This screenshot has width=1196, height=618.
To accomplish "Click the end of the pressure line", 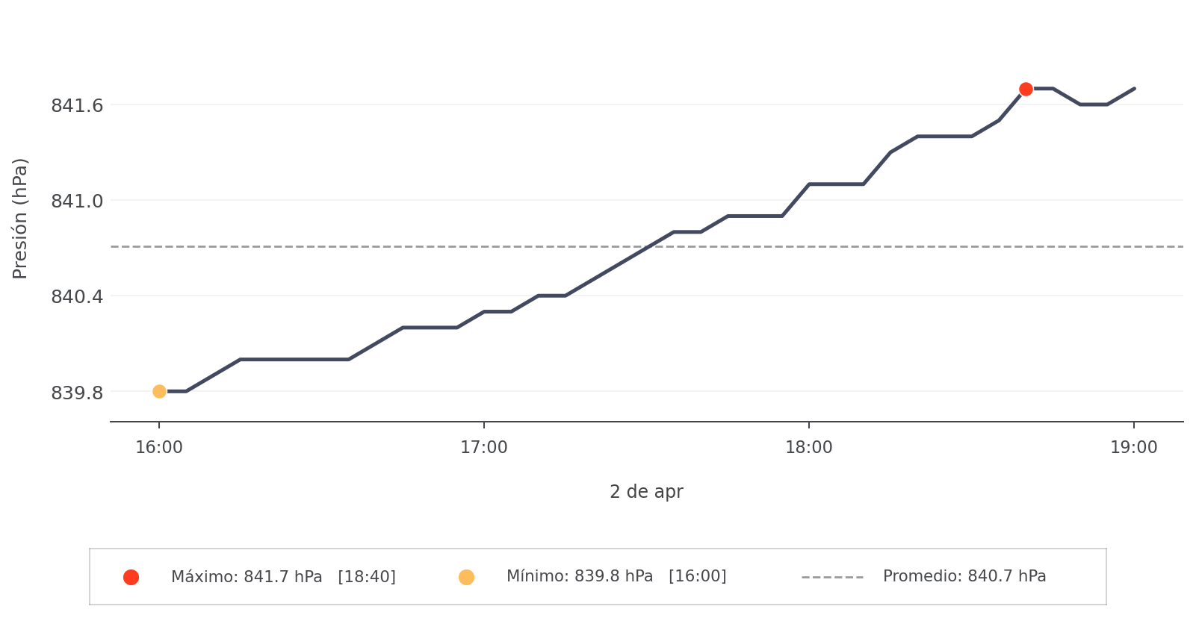I will coord(1134,89).
